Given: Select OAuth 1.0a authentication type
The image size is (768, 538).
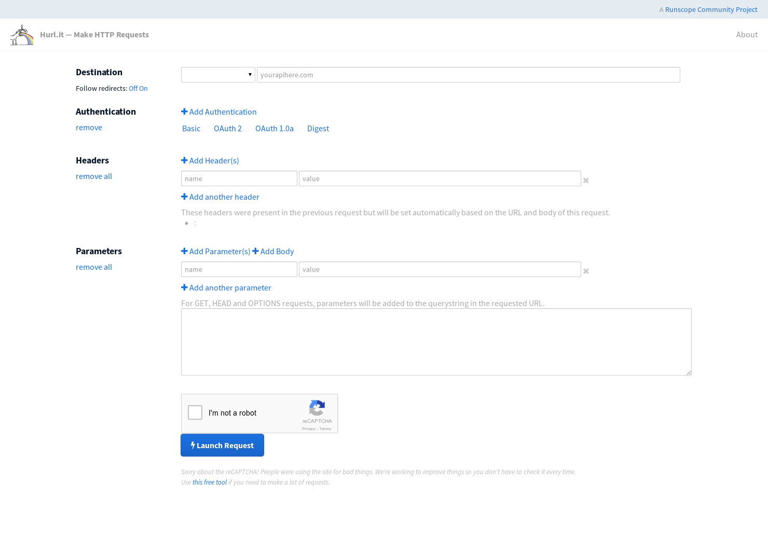Looking at the screenshot, I should (275, 129).
